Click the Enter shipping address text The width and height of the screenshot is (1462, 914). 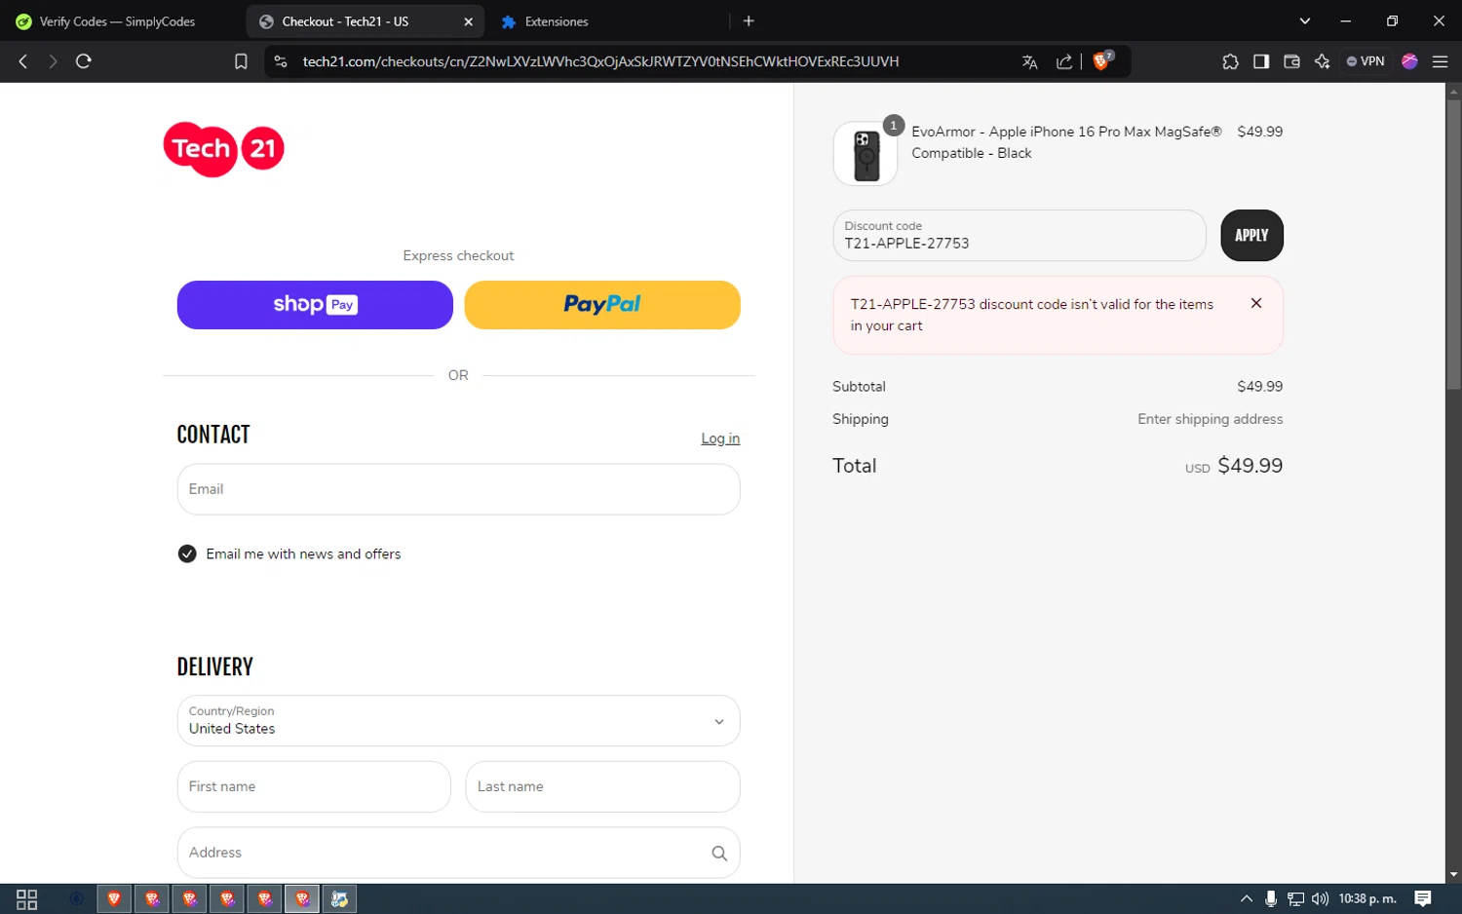1210,419
